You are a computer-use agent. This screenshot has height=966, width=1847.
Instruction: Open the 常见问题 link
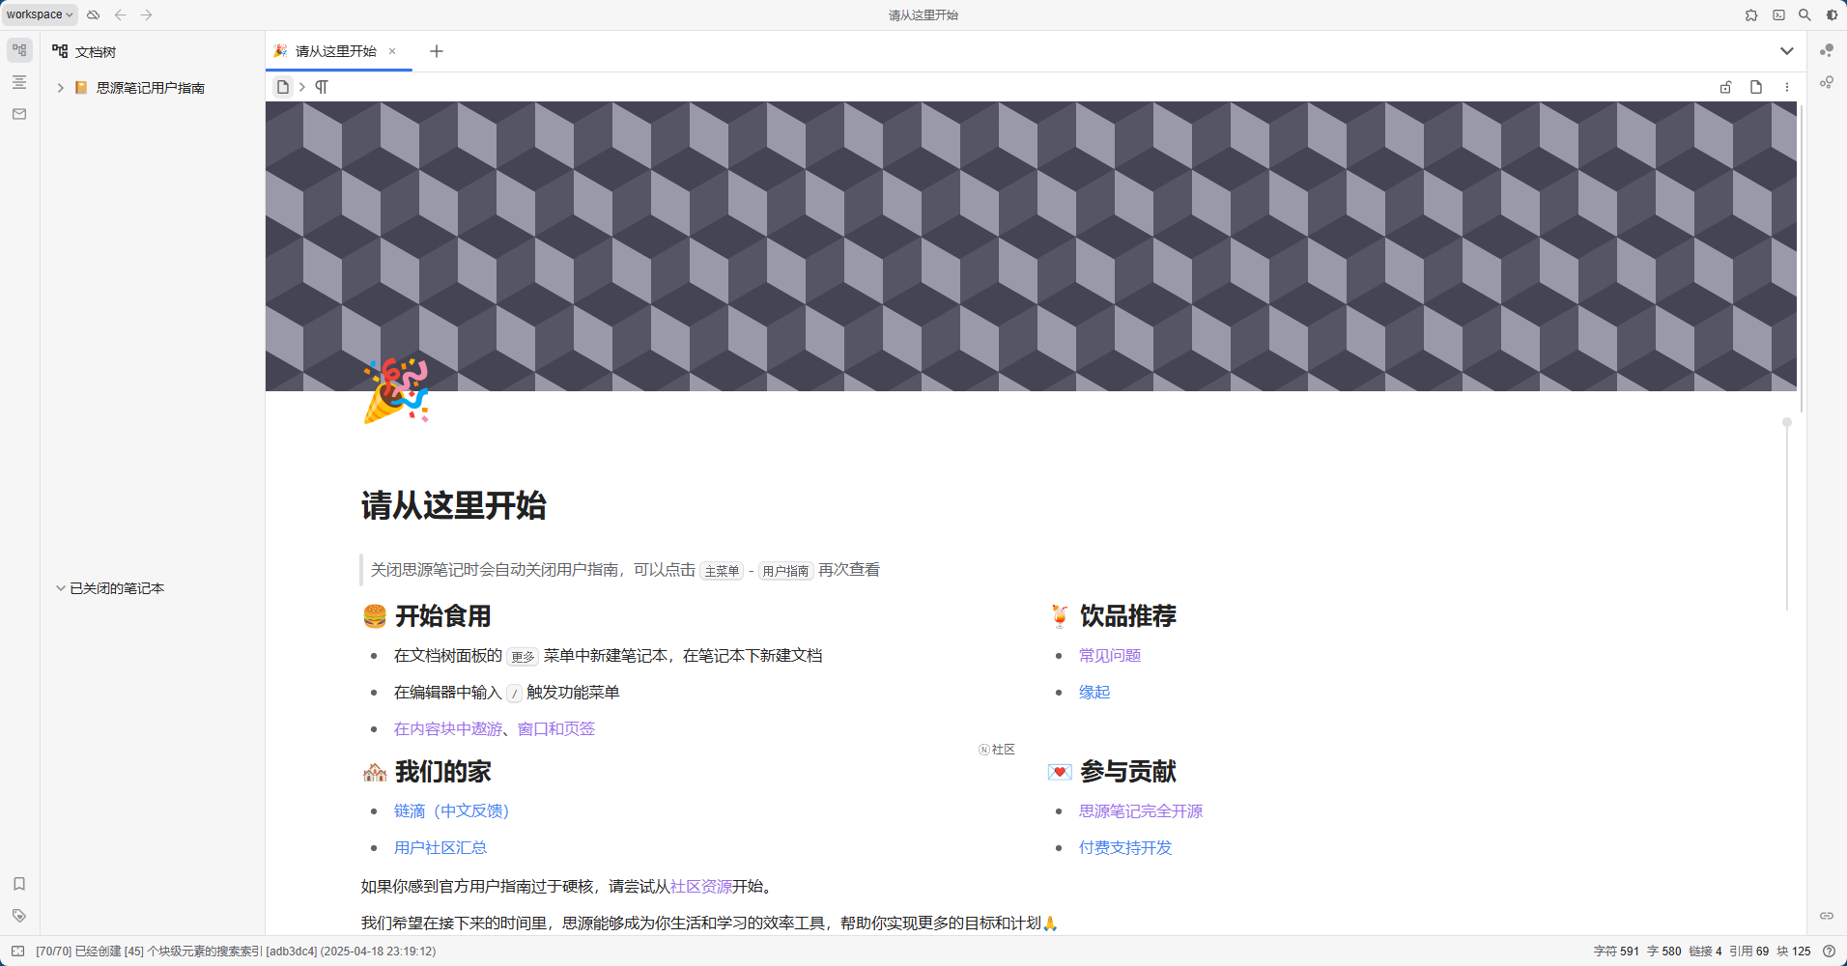1110,656
